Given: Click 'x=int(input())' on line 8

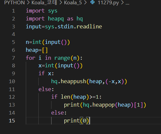Looking at the screenshot, I should (x=60, y=66).
